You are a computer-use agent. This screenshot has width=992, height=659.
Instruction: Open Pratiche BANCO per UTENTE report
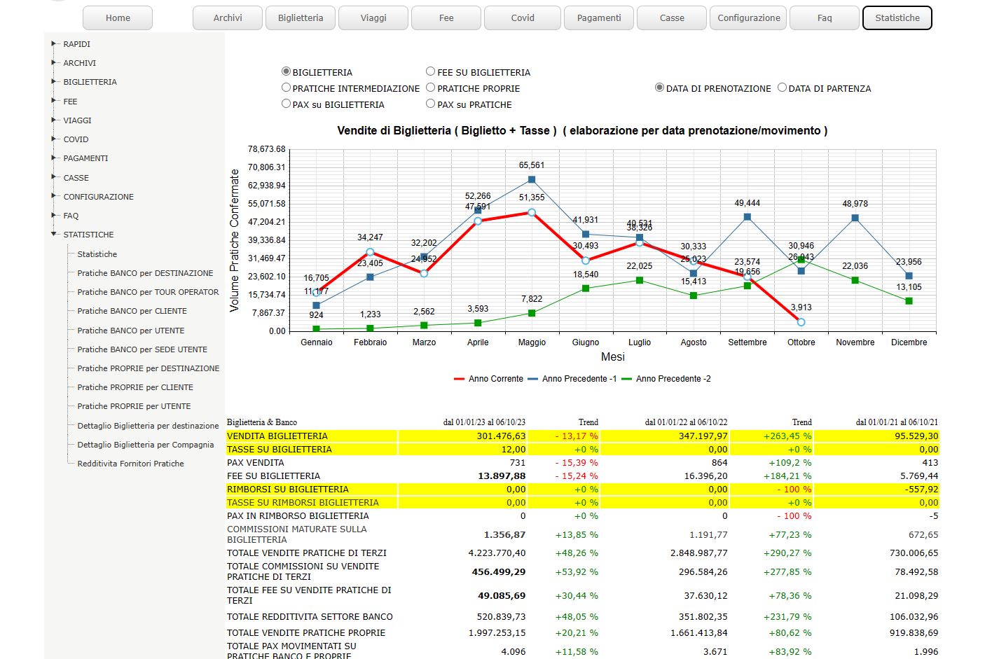[x=131, y=331]
